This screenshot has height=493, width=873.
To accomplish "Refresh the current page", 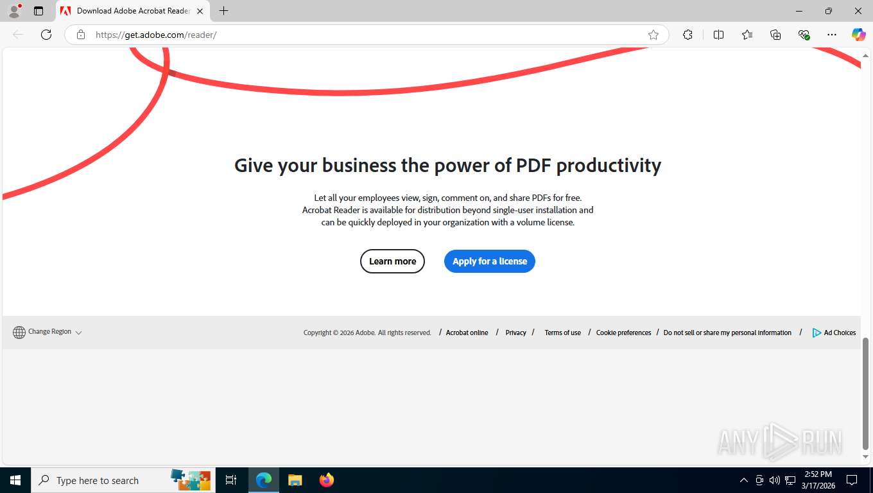I will tap(46, 35).
